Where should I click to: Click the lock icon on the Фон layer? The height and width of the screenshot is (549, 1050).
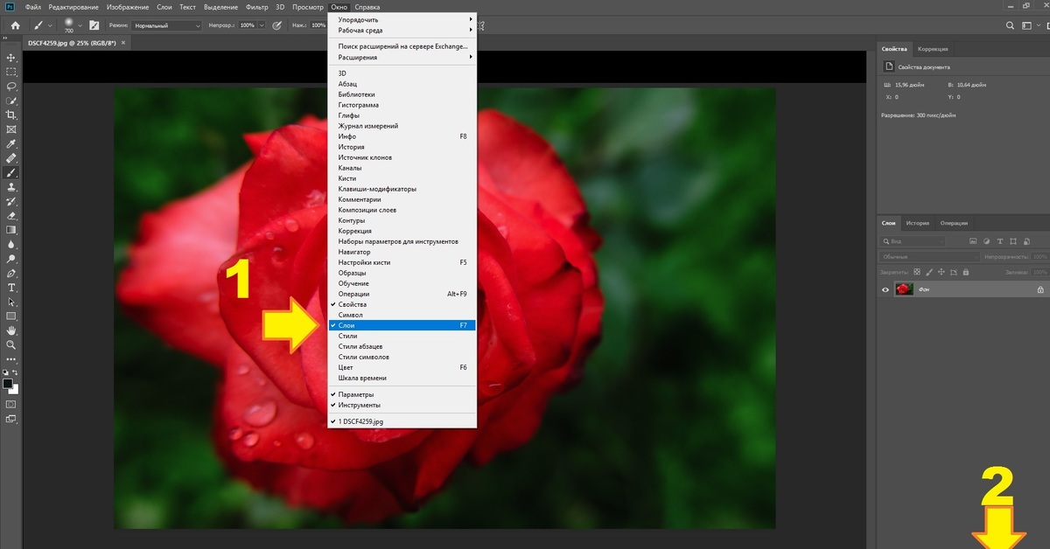point(1040,289)
